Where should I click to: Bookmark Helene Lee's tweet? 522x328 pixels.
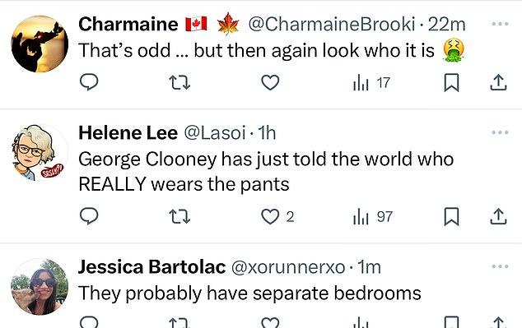point(451,217)
